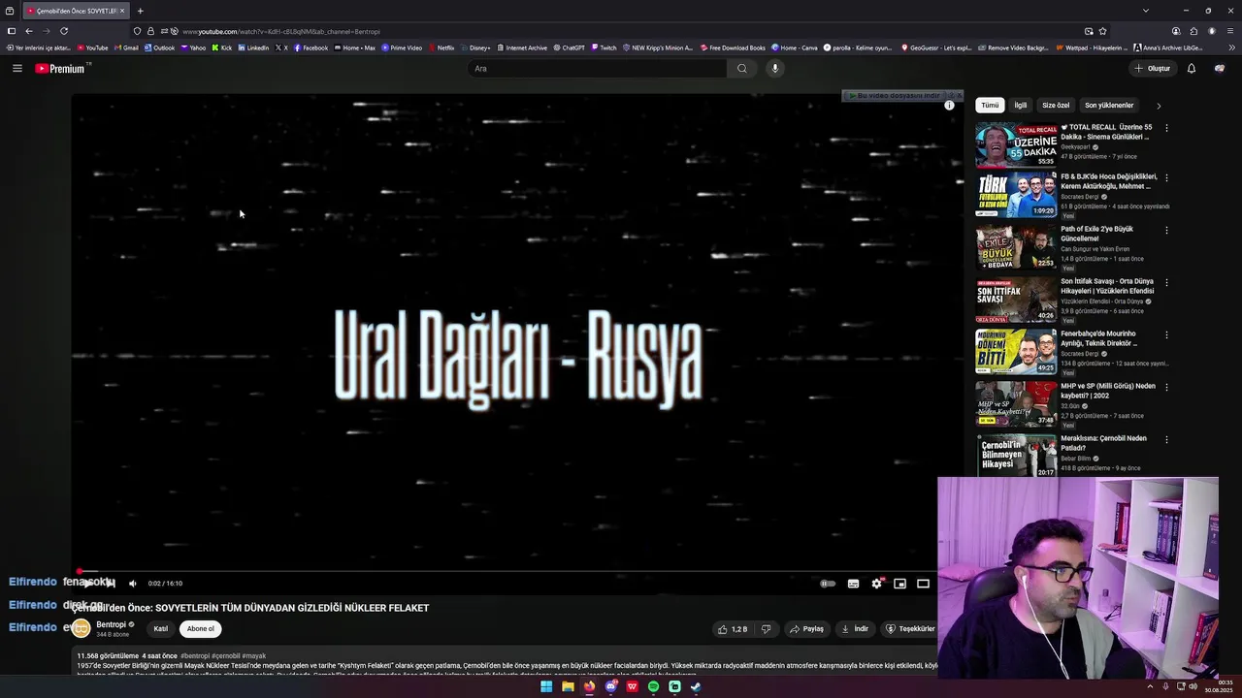Open Path of Exile 2 video thumbnail

point(1016,247)
